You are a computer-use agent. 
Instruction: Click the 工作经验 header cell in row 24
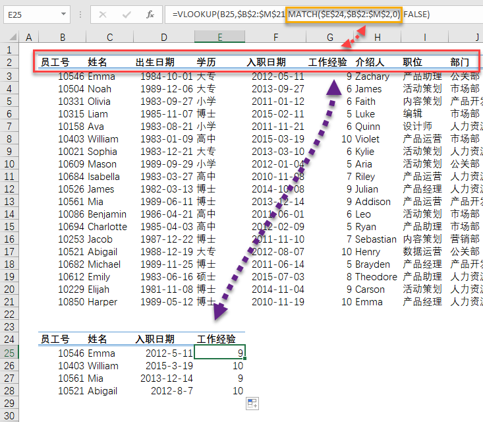[216, 340]
